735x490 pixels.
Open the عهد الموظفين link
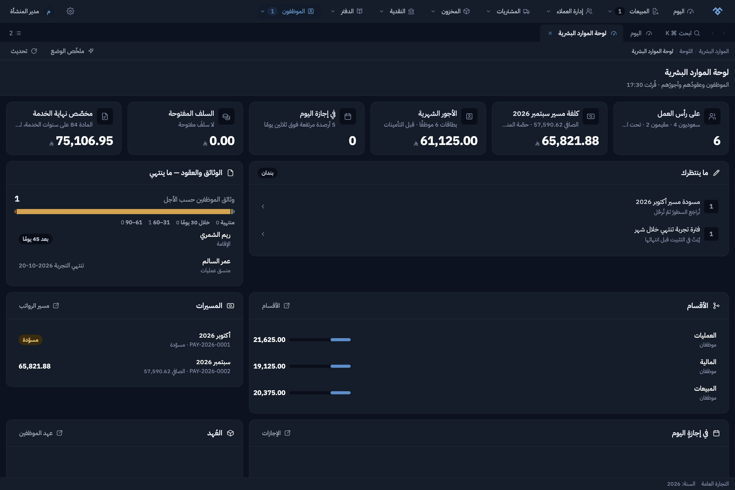pyautogui.click(x=41, y=433)
